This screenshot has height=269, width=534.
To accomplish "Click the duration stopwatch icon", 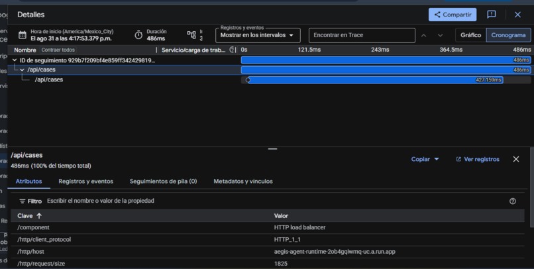I will click(138, 35).
